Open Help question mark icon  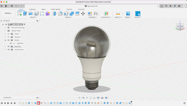pyautogui.click(x=179, y=6)
